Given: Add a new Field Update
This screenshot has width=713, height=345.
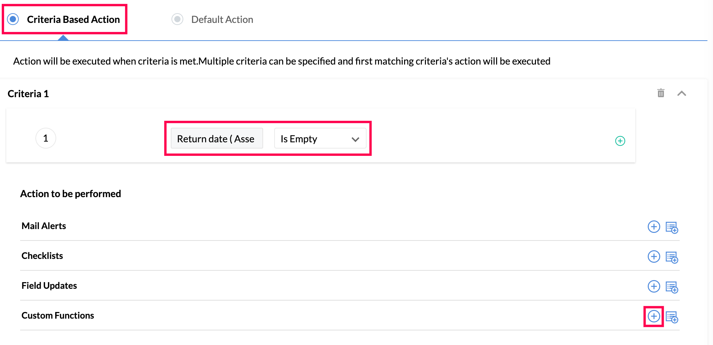Looking at the screenshot, I should (654, 286).
